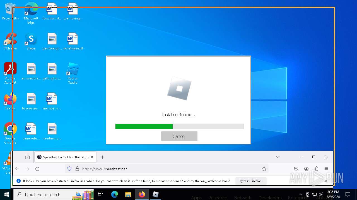Click the tracking protection shield icon

pos(69,169)
